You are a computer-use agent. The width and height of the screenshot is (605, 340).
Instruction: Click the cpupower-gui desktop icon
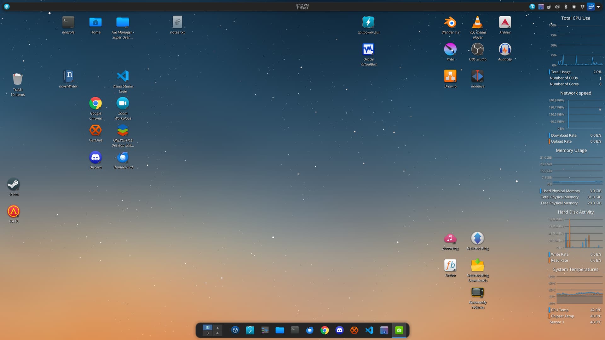[368, 23]
